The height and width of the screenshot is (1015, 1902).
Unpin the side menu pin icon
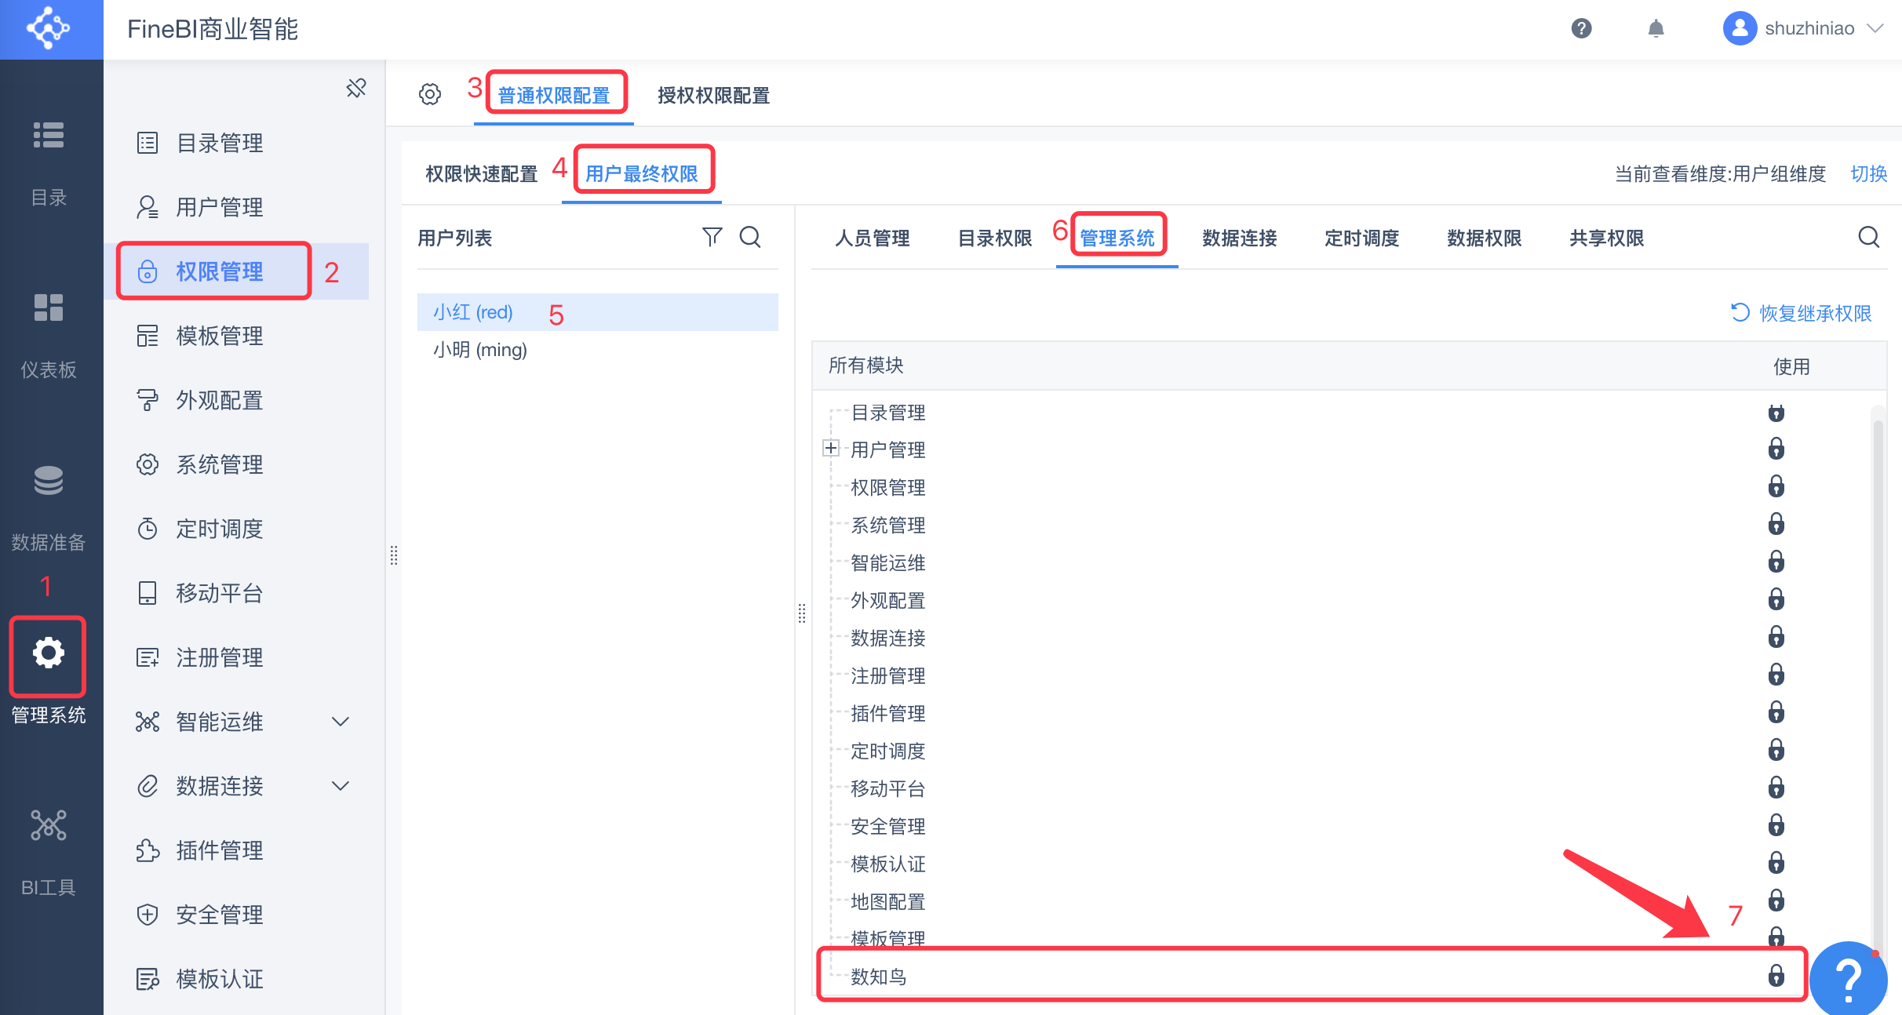(x=356, y=88)
